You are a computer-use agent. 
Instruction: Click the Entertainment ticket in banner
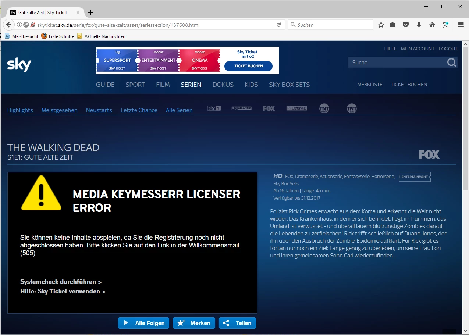159,60
